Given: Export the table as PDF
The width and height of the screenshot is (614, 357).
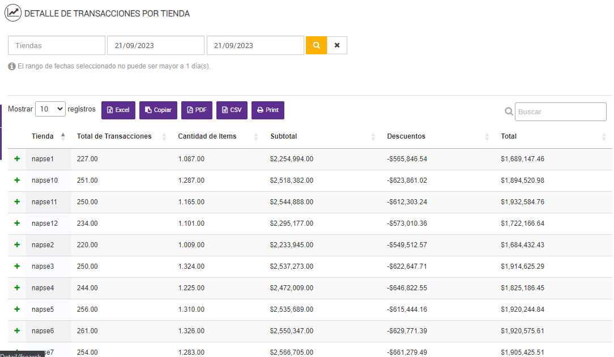Looking at the screenshot, I should (197, 110).
